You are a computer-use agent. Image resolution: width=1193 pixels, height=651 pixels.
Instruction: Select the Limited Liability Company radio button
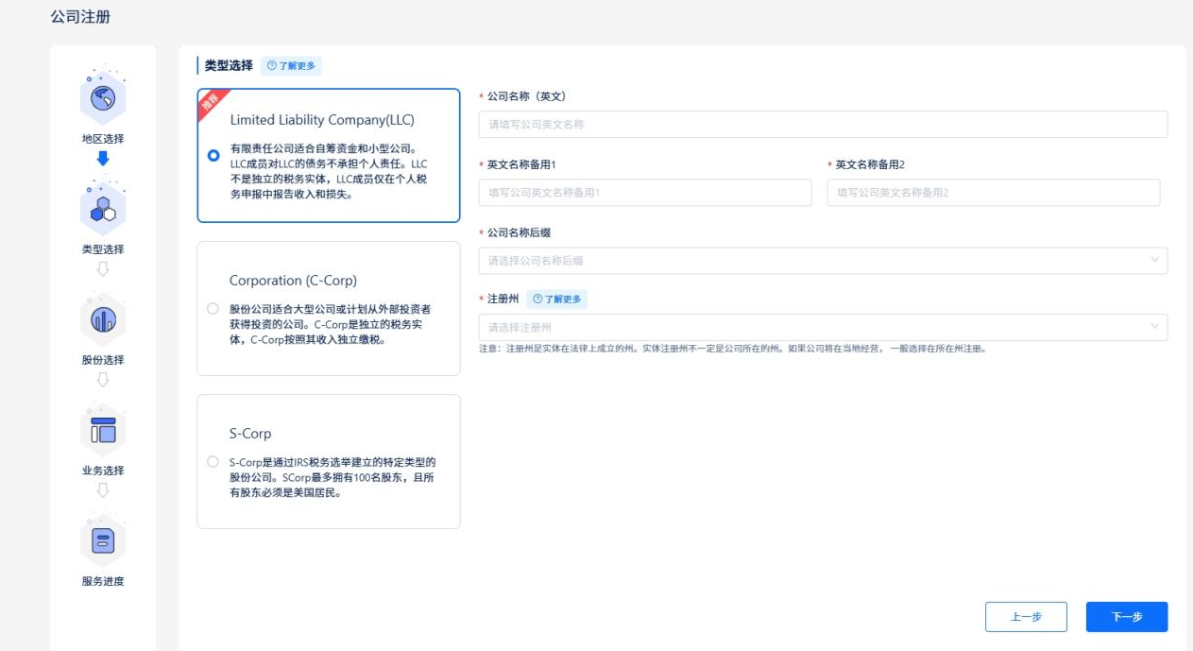pos(213,156)
